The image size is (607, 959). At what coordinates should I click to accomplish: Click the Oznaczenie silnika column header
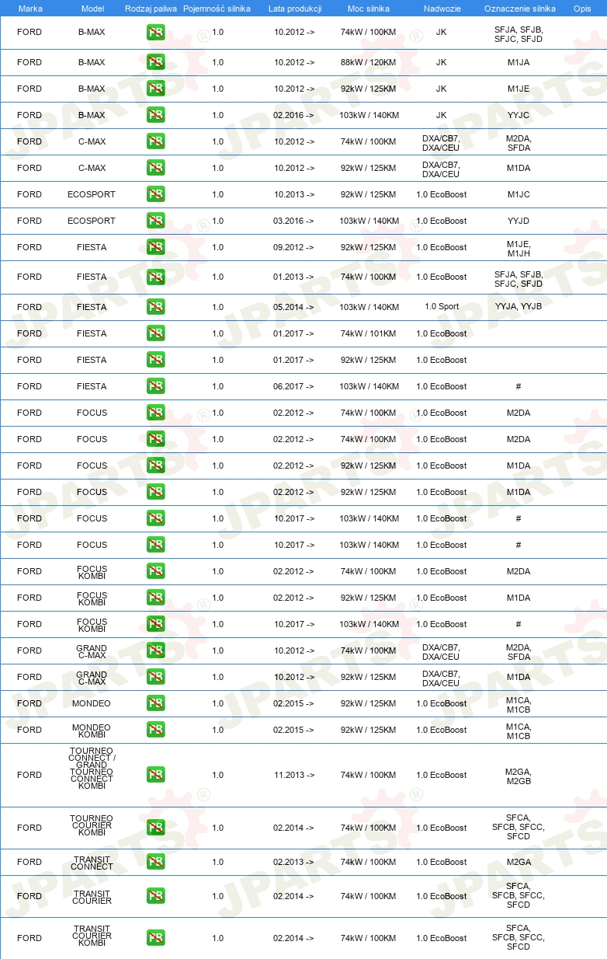coord(519,8)
